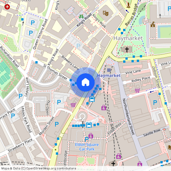
Task: Click the parking icon near Dobson Street
Action: point(155,103)
